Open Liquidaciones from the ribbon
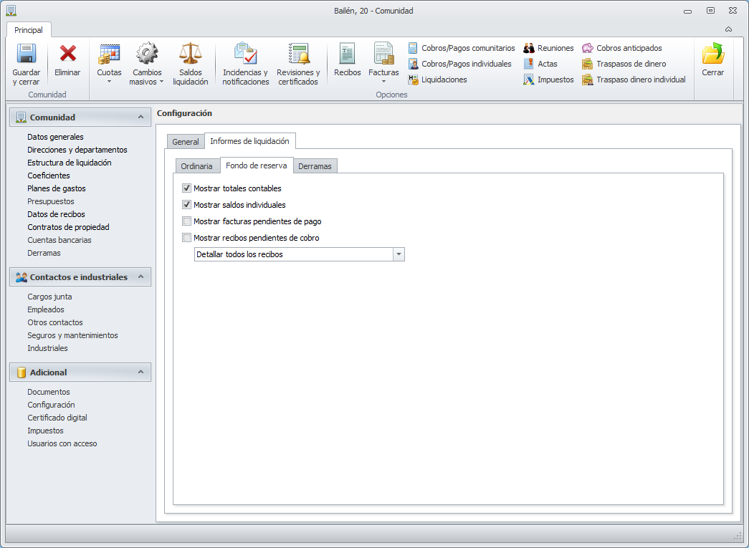The height and width of the screenshot is (548, 749). [x=437, y=80]
